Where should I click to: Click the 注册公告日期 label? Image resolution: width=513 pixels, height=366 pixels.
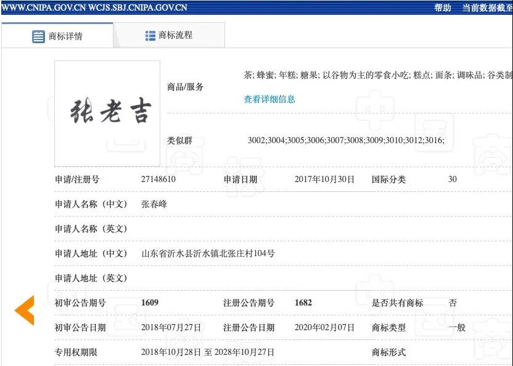click(x=248, y=327)
